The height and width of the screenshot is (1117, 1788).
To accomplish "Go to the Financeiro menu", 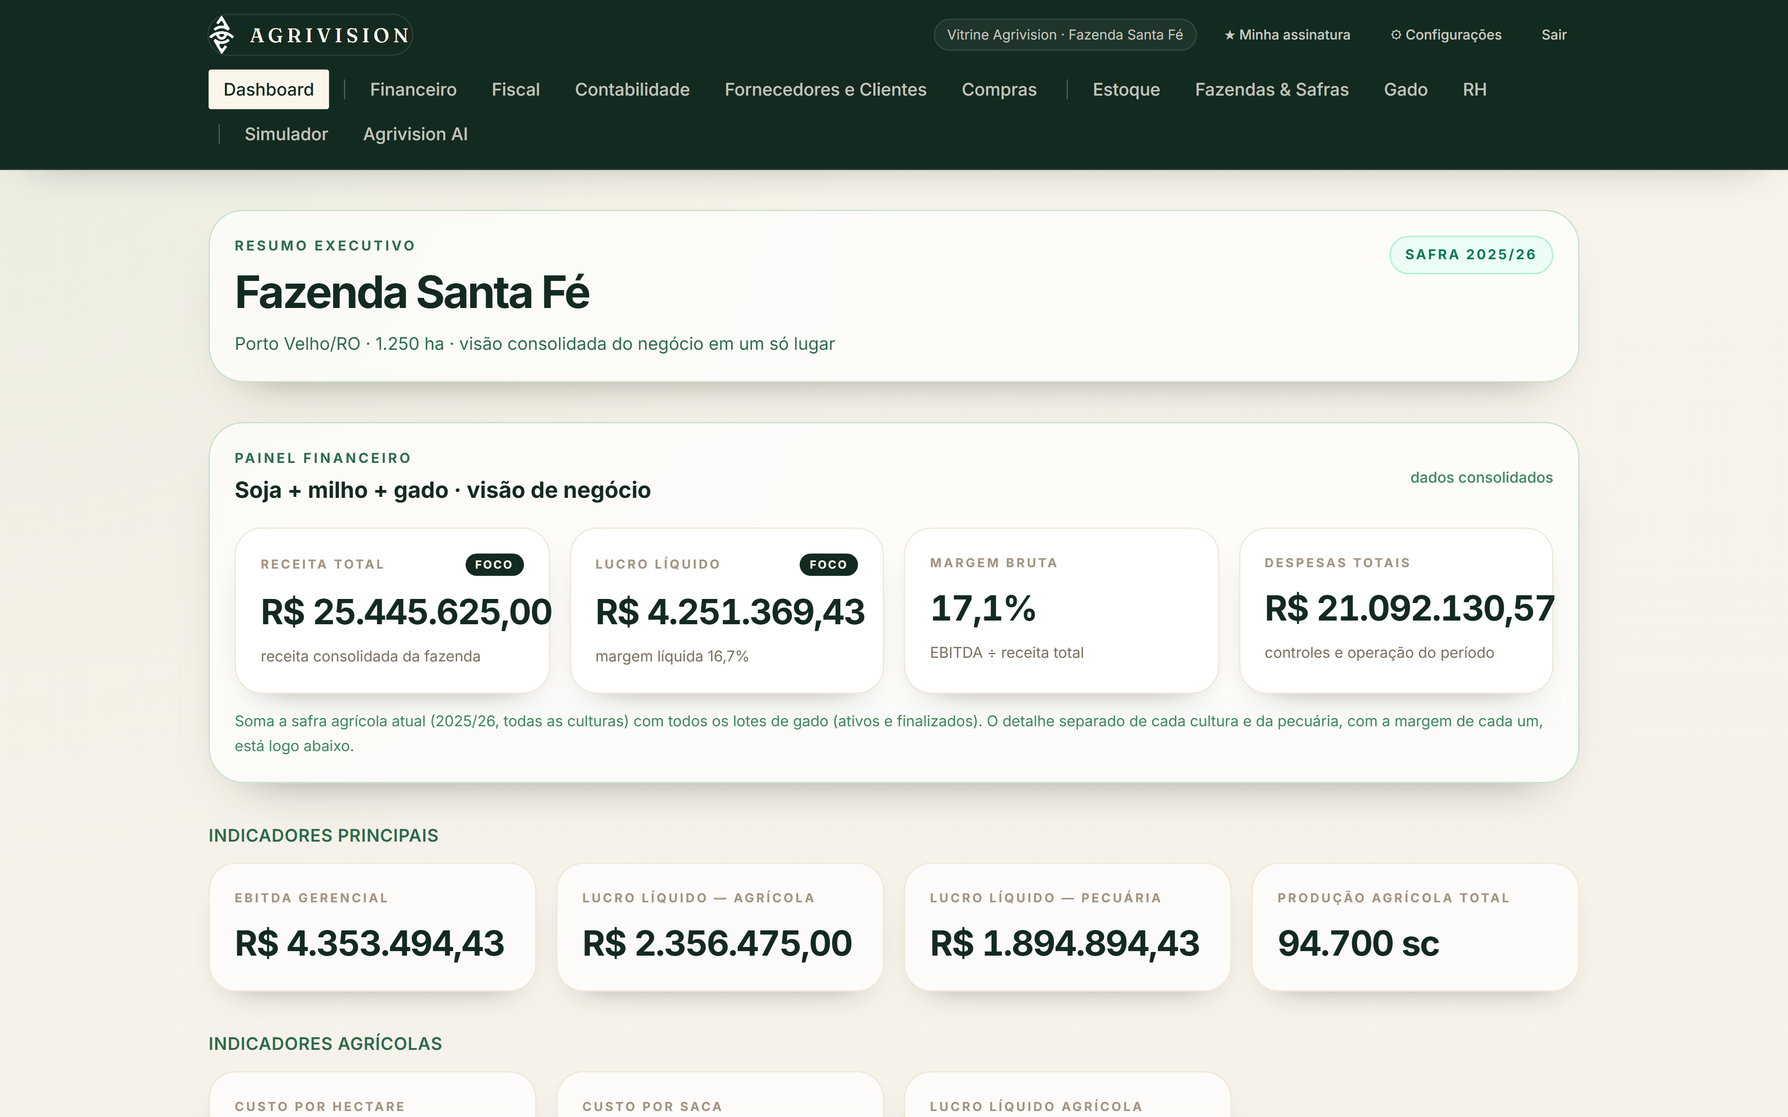I will pos(413,89).
